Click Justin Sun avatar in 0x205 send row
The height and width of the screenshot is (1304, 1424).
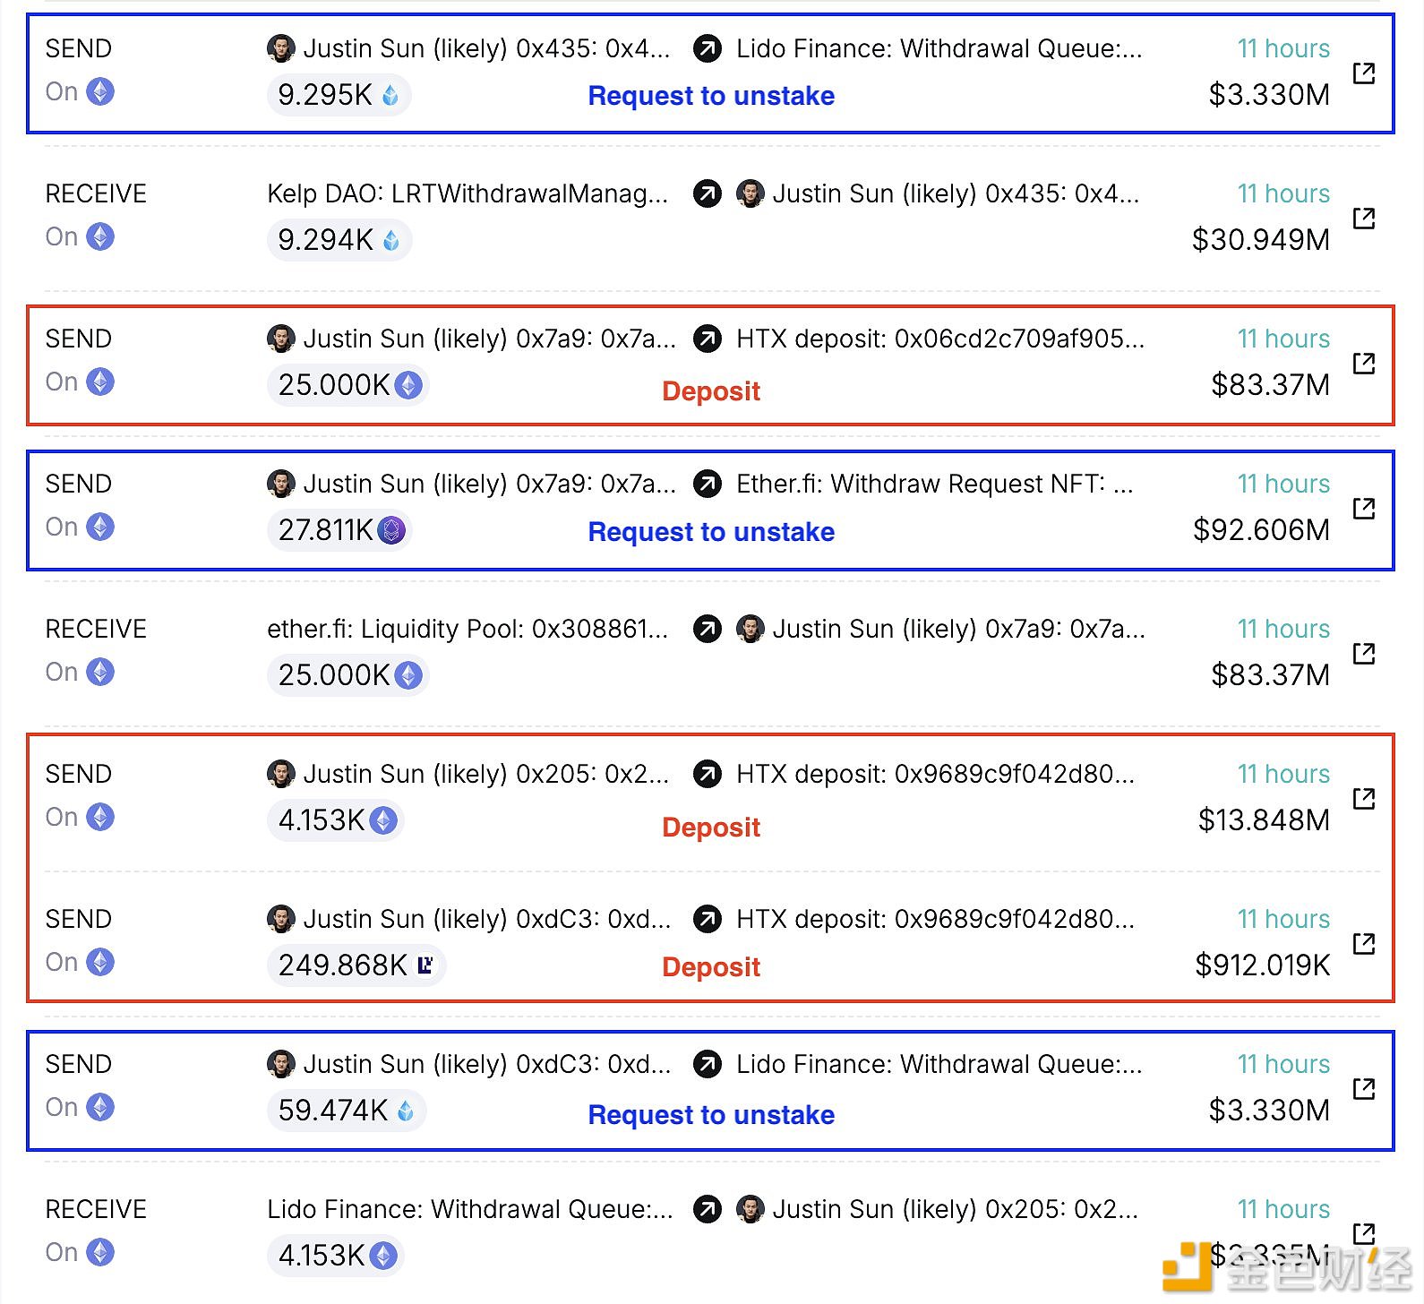(281, 774)
